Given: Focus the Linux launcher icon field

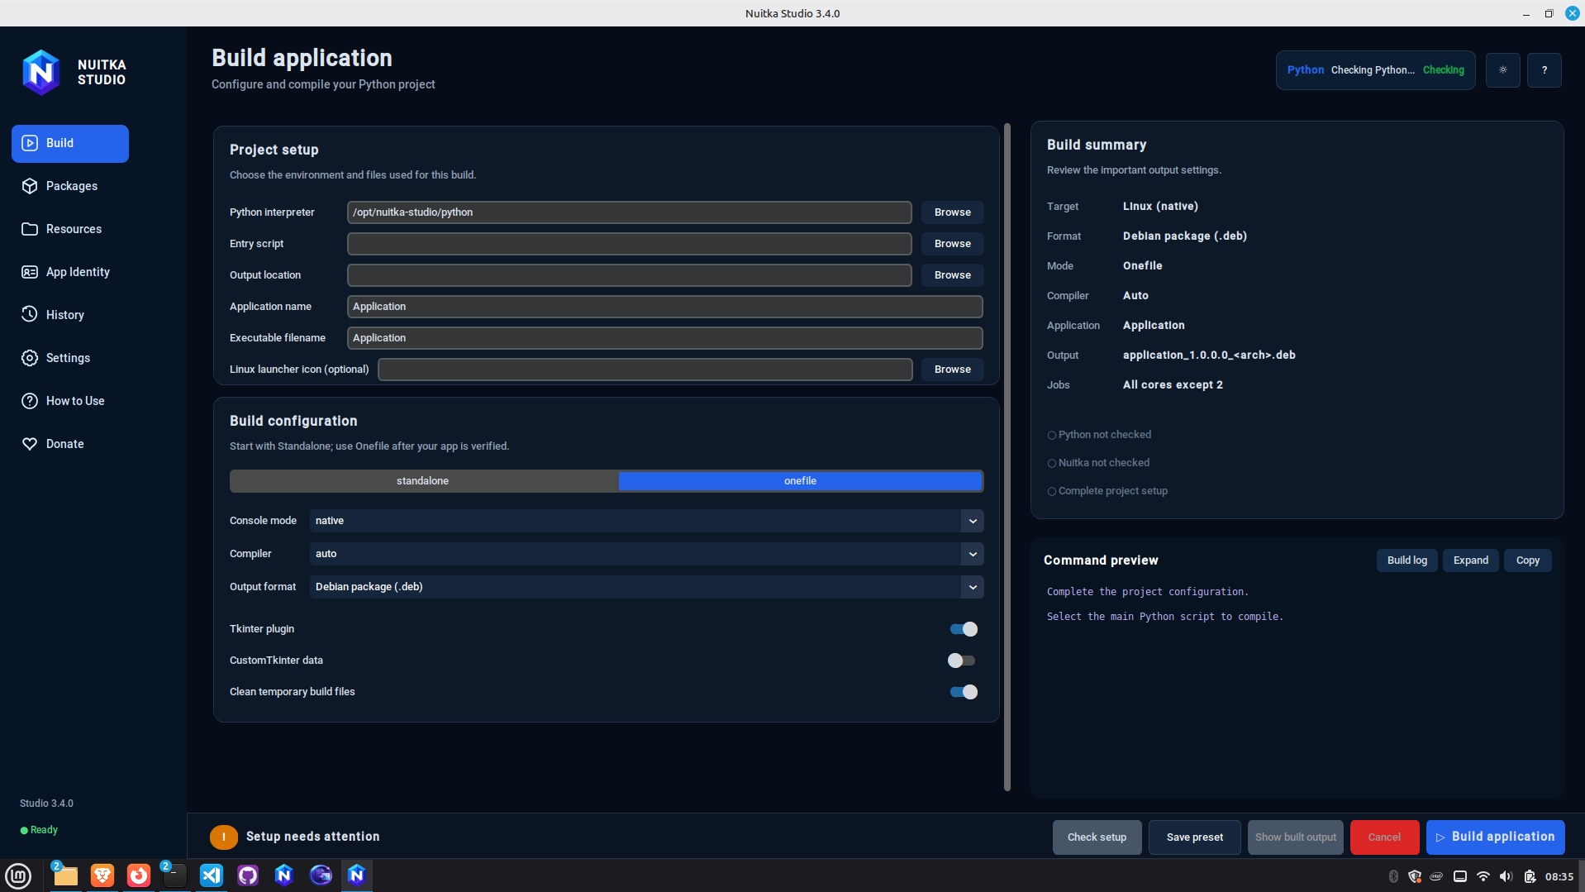Looking at the screenshot, I should pos(645,370).
